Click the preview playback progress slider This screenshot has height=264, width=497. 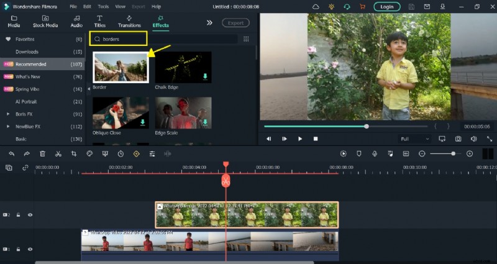point(346,127)
